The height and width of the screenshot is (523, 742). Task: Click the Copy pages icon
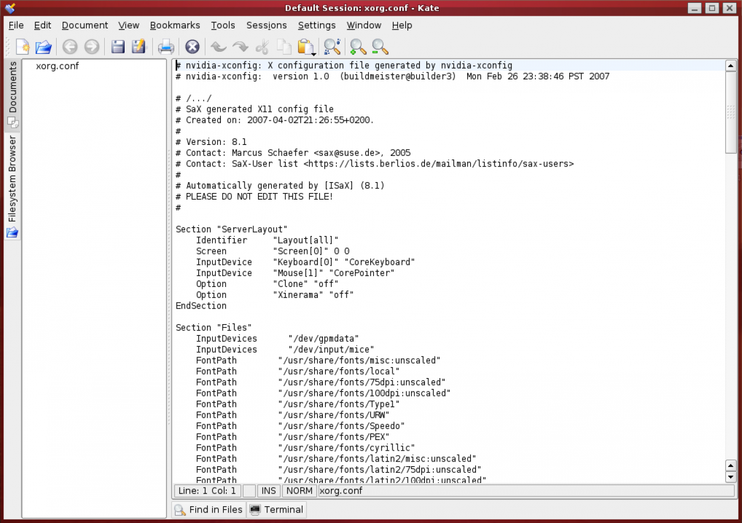(x=284, y=46)
